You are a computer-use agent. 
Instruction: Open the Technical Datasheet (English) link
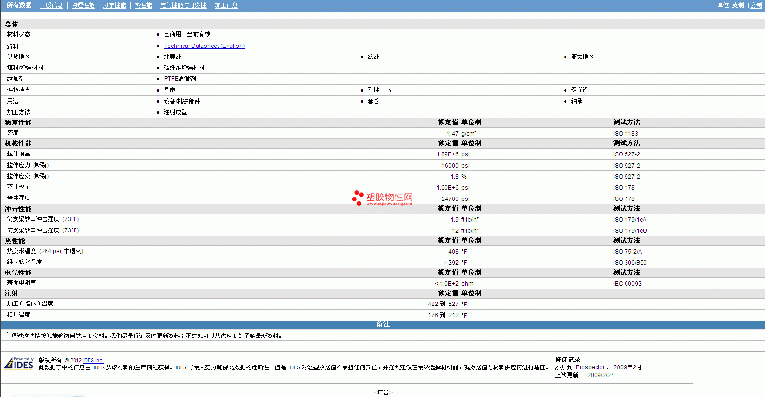pyautogui.click(x=204, y=46)
